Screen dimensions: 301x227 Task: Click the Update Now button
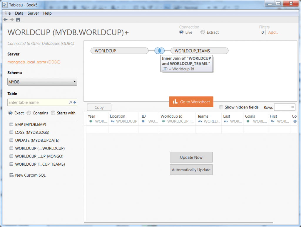click(191, 157)
